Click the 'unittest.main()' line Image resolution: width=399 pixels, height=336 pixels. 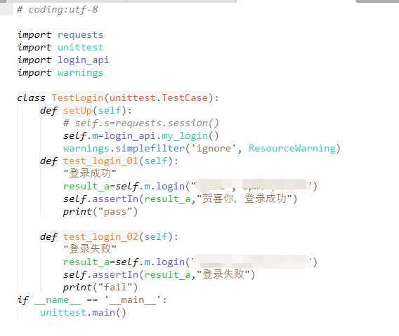click(83, 313)
